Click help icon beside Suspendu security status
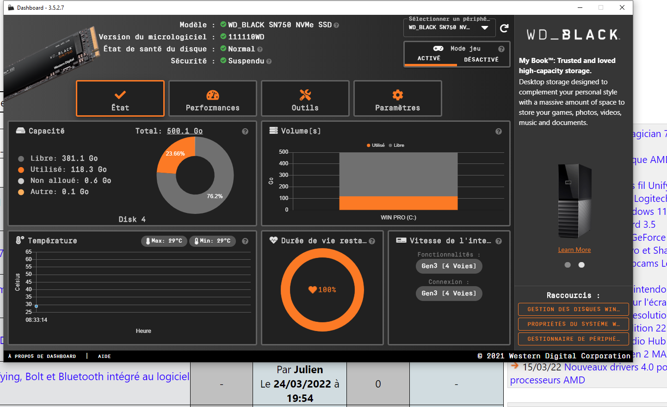The width and height of the screenshot is (667, 407). 269,61
